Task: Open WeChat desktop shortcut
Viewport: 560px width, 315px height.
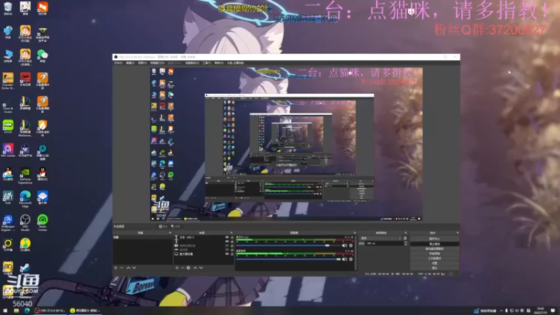Action: pos(43,57)
